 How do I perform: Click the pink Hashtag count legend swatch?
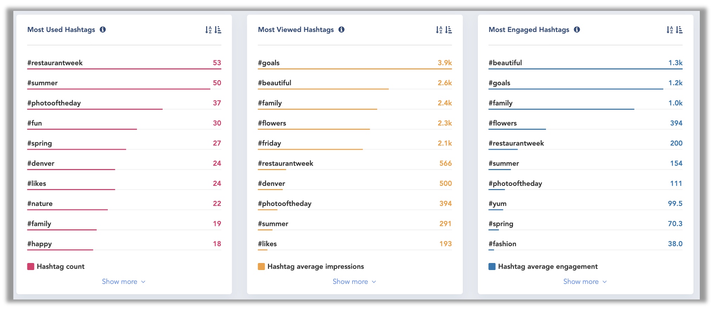tap(31, 267)
